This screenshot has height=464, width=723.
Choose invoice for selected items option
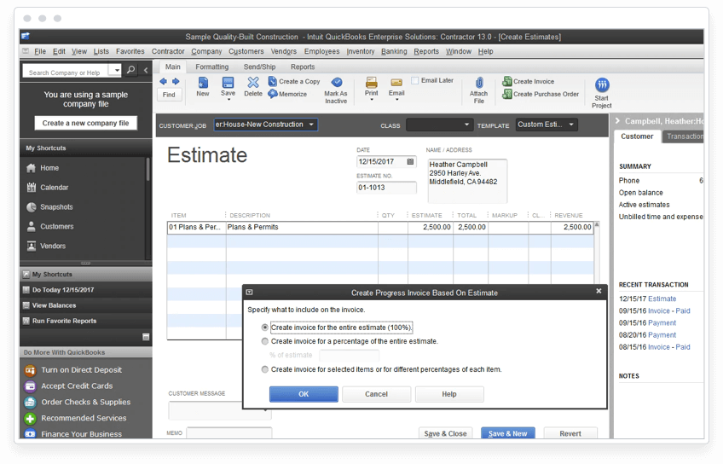pos(265,369)
